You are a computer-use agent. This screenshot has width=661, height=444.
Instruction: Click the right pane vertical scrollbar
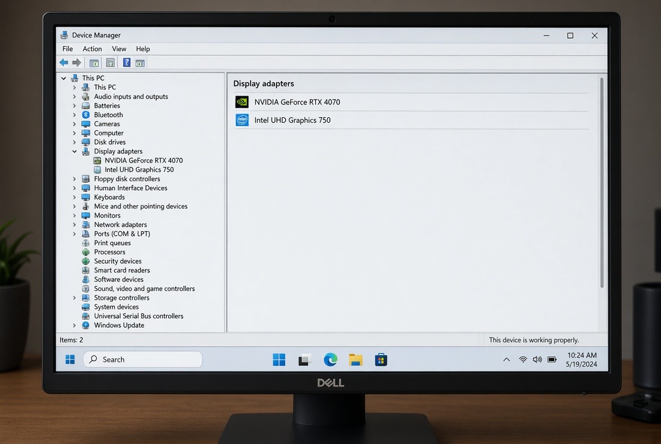pyautogui.click(x=602, y=182)
